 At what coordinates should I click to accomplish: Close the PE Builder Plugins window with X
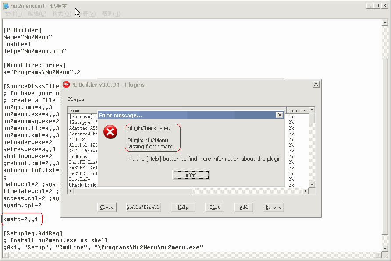point(316,85)
